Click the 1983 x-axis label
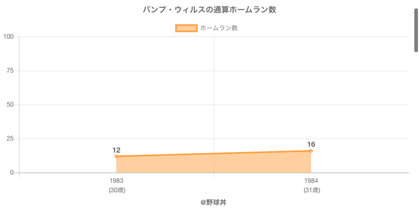The image size is (419, 209). pos(116,181)
